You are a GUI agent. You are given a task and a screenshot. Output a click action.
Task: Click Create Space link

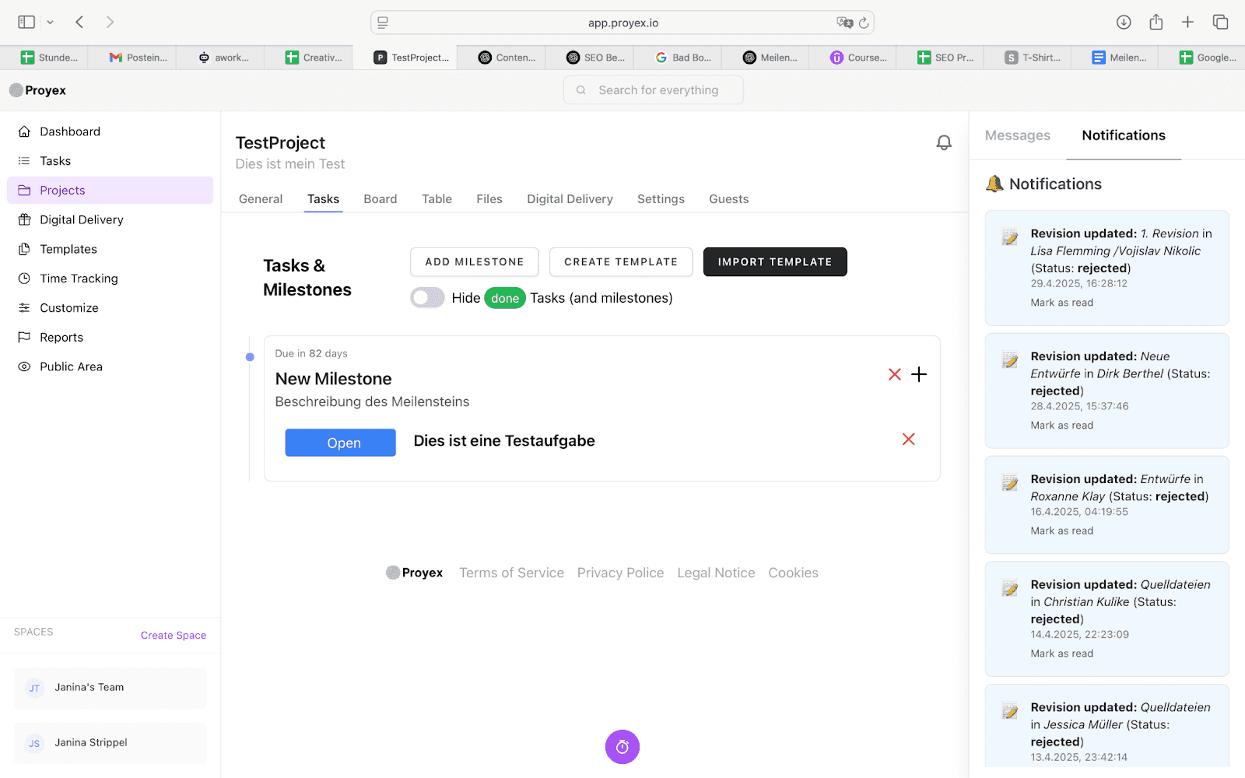[174, 636]
